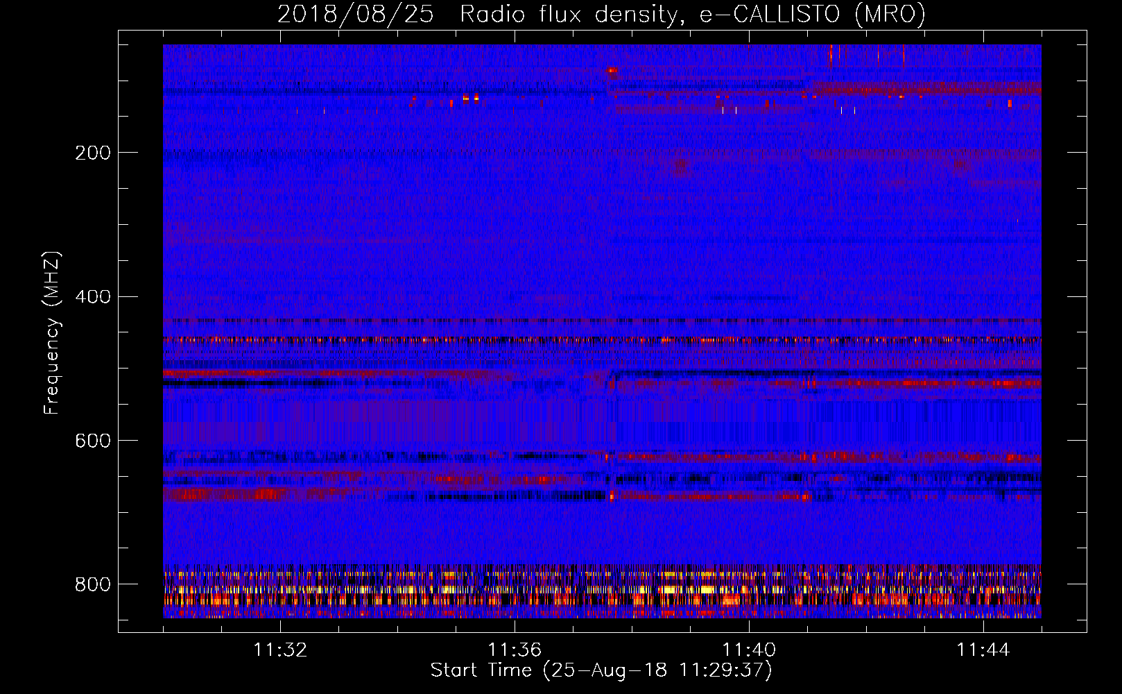This screenshot has width=1122, height=694.
Task: Click the 400 frequency tick label
Action: click(93, 297)
